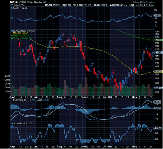Click the NVDA (Daily) 160.38 legend entry
The image size is (163, 149).
[x=24, y=31]
